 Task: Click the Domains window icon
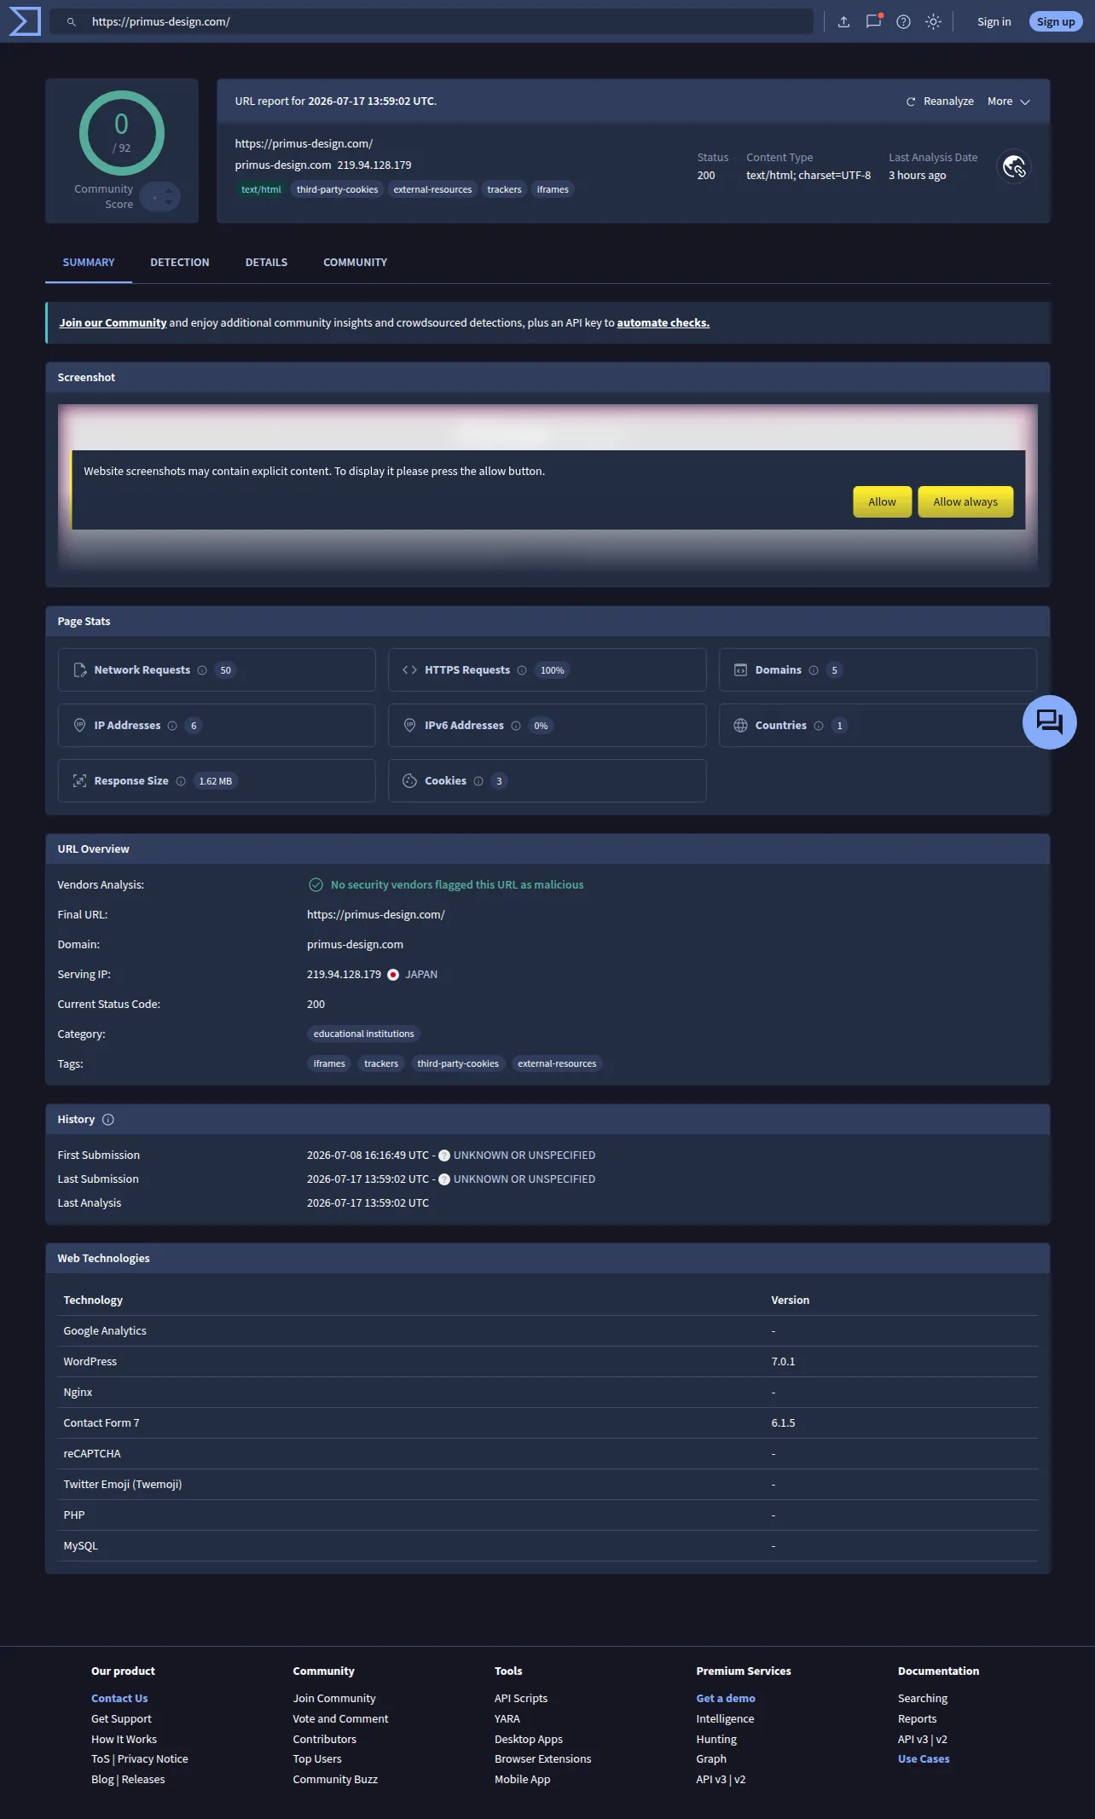[x=740, y=670]
